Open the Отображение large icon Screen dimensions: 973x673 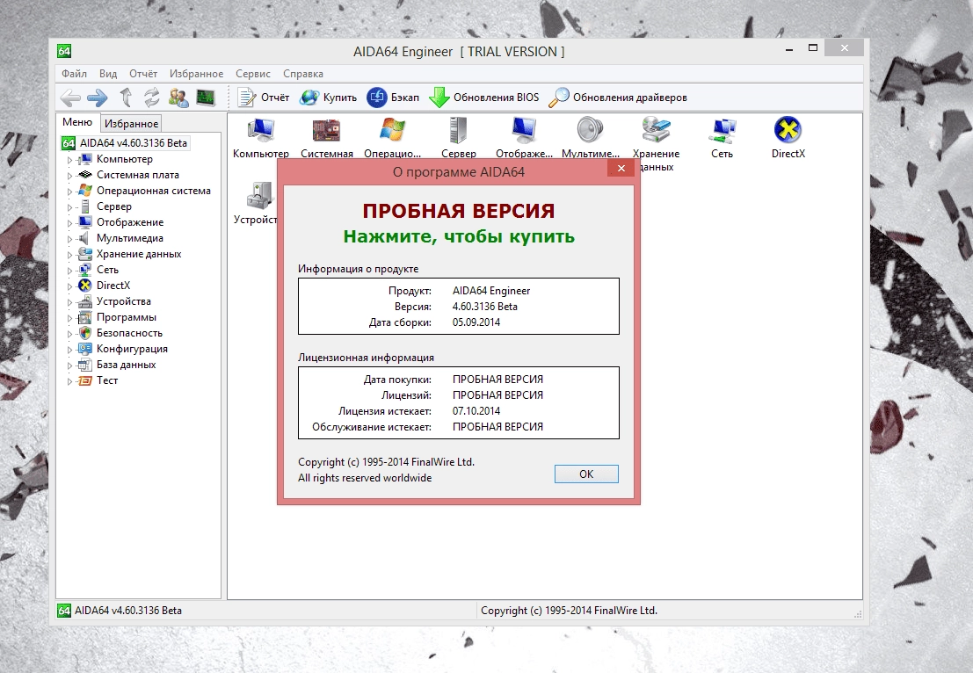click(525, 138)
